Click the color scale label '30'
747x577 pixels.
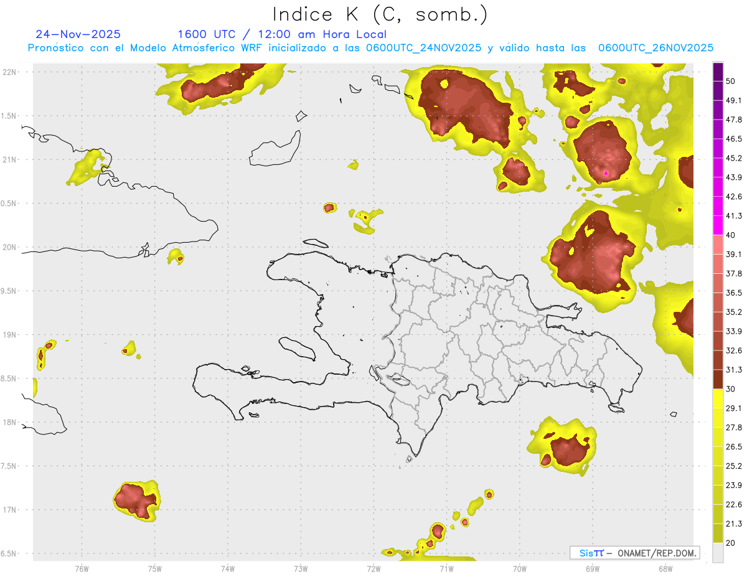[731, 389]
